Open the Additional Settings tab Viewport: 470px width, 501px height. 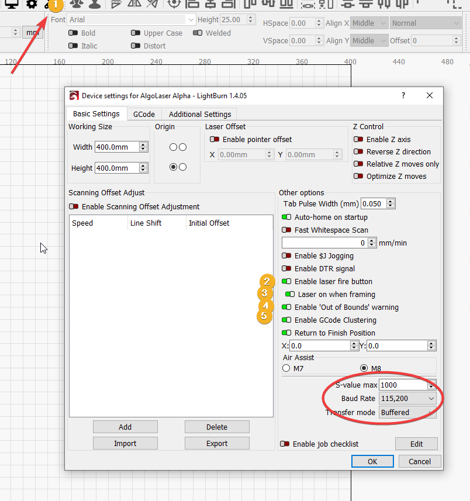(200, 114)
